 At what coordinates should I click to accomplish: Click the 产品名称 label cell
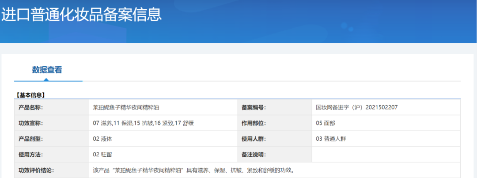(51, 107)
